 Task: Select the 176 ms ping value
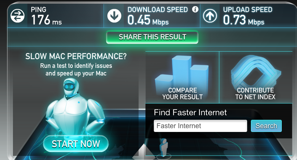[46, 20]
